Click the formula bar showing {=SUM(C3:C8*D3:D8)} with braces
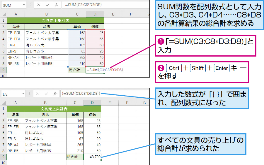Screen dimensions: 264x165 (103, 94)
